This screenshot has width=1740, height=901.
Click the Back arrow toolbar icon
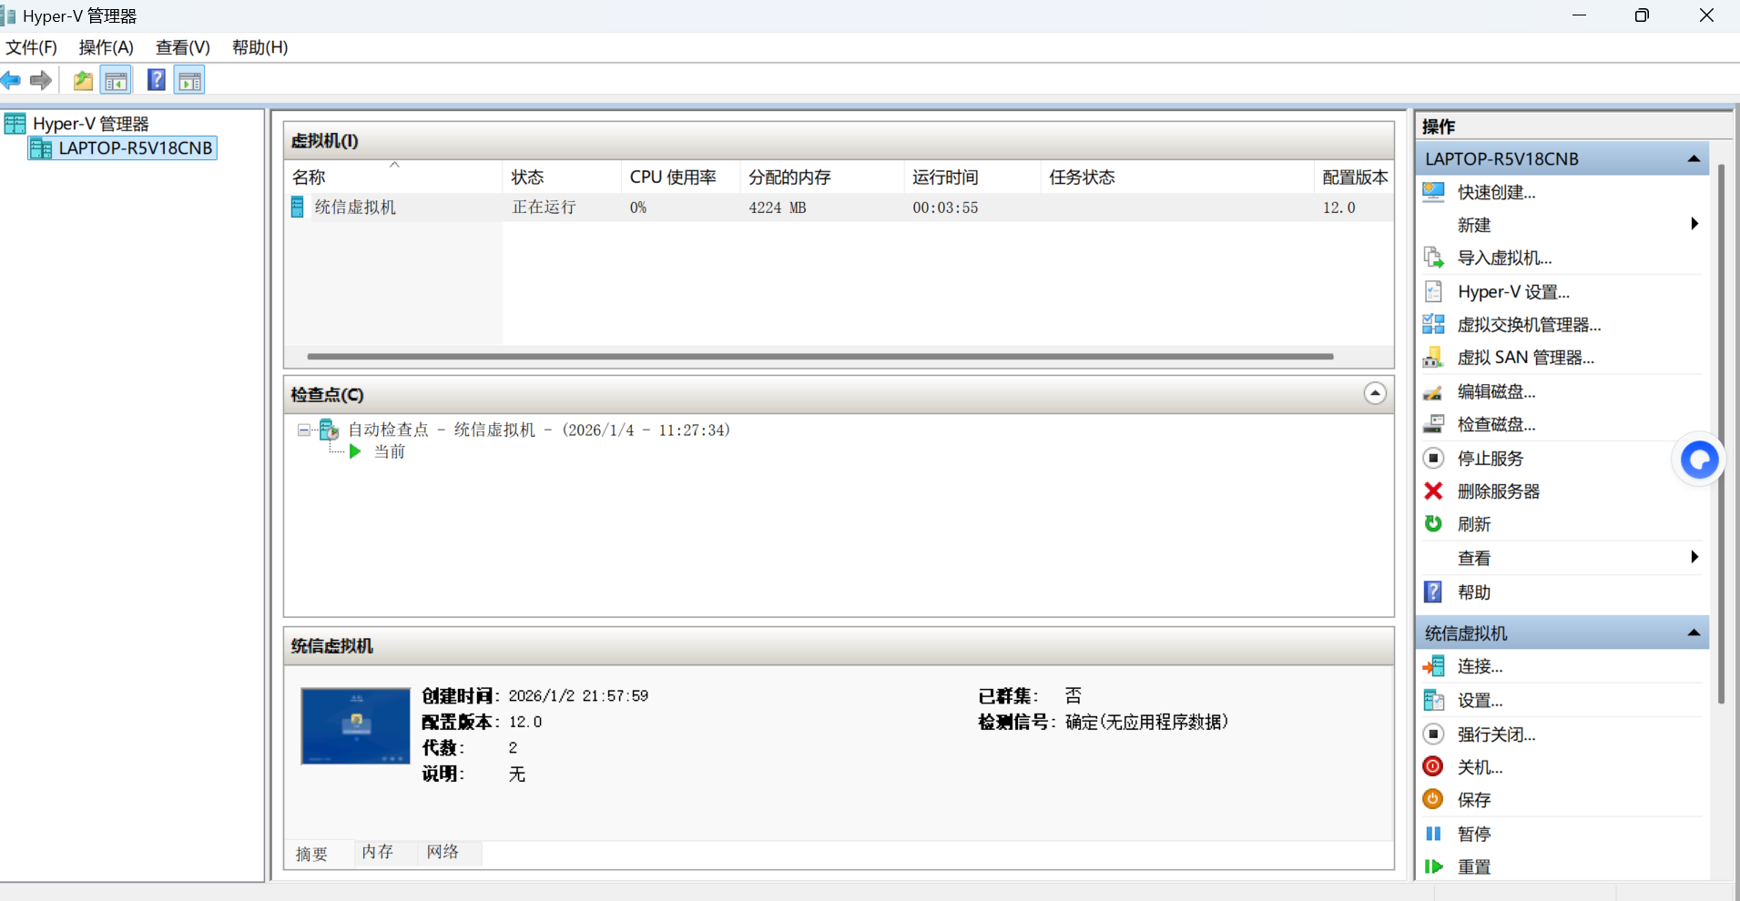click(11, 81)
